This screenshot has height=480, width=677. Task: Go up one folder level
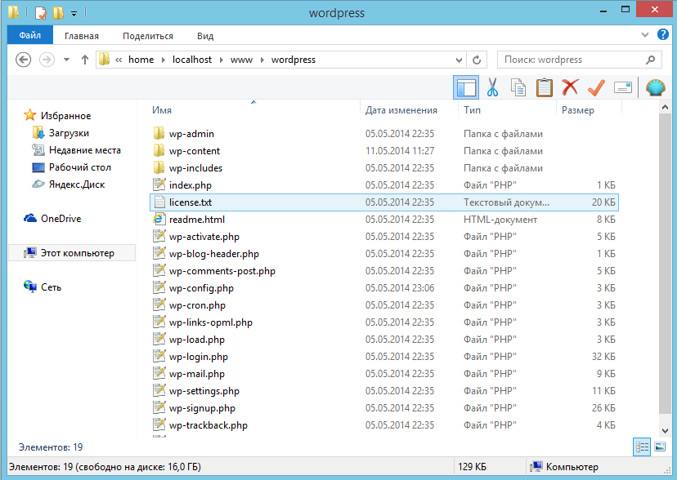click(85, 60)
